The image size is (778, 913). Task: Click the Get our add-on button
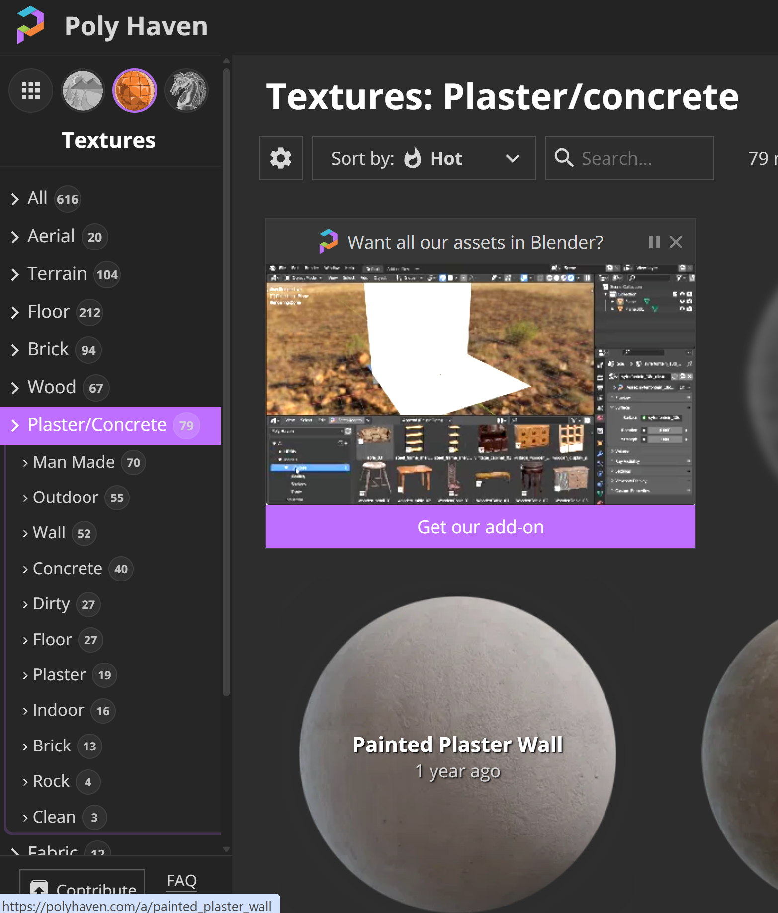pos(480,527)
